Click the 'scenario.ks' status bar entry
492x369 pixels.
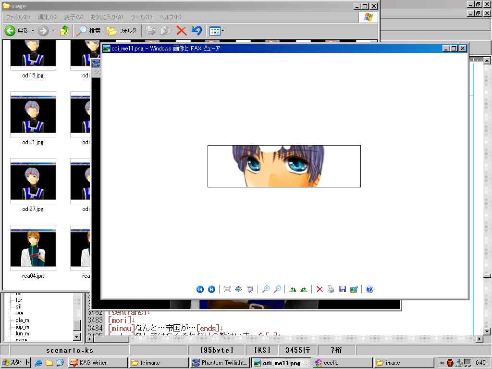[70, 350]
